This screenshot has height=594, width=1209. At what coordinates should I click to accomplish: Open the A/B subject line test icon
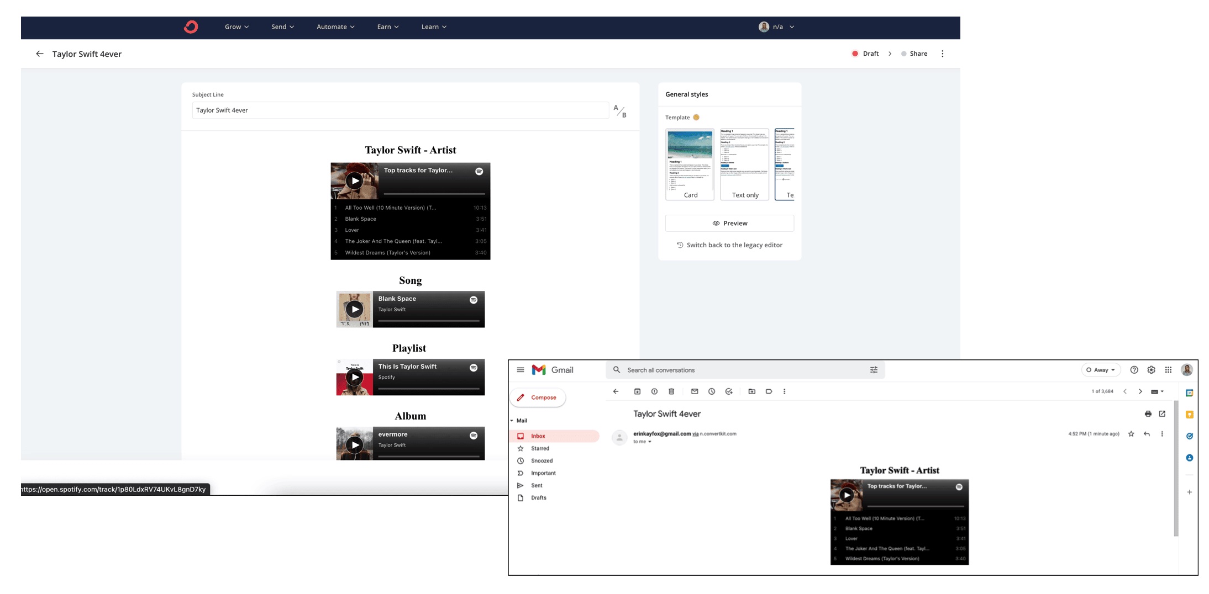point(620,110)
